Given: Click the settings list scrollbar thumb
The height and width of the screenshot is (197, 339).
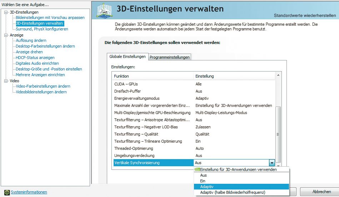Looking at the screenshot, I should 278,134.
